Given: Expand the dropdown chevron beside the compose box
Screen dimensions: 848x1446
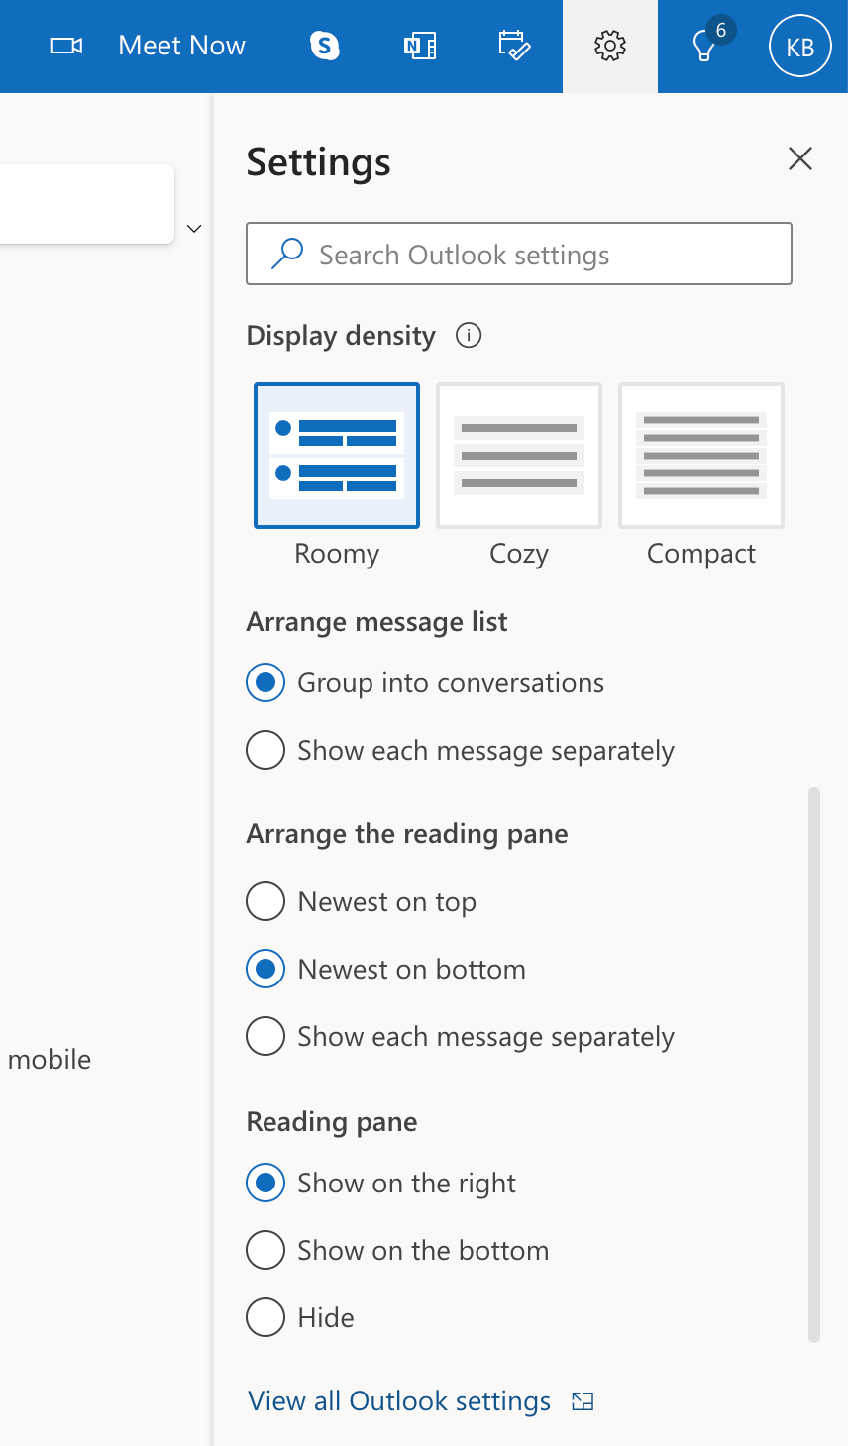Looking at the screenshot, I should (x=194, y=228).
